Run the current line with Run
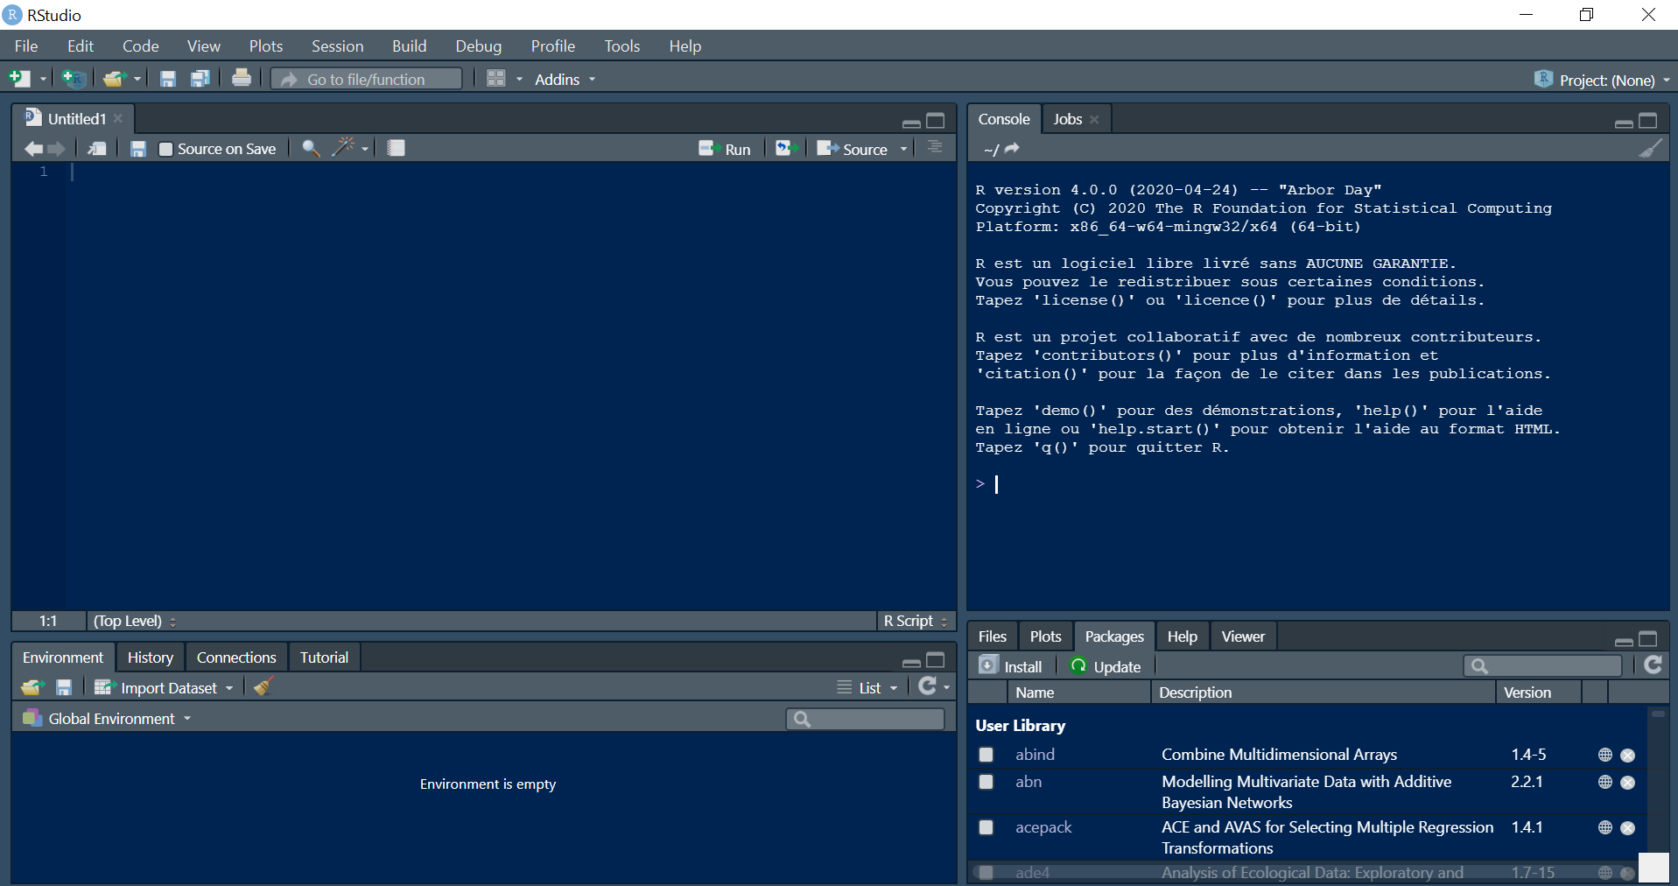 pos(727,148)
